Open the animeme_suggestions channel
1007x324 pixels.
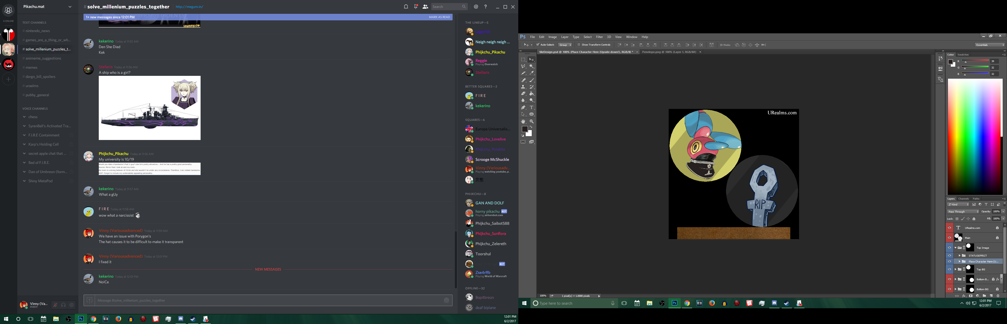(43, 58)
